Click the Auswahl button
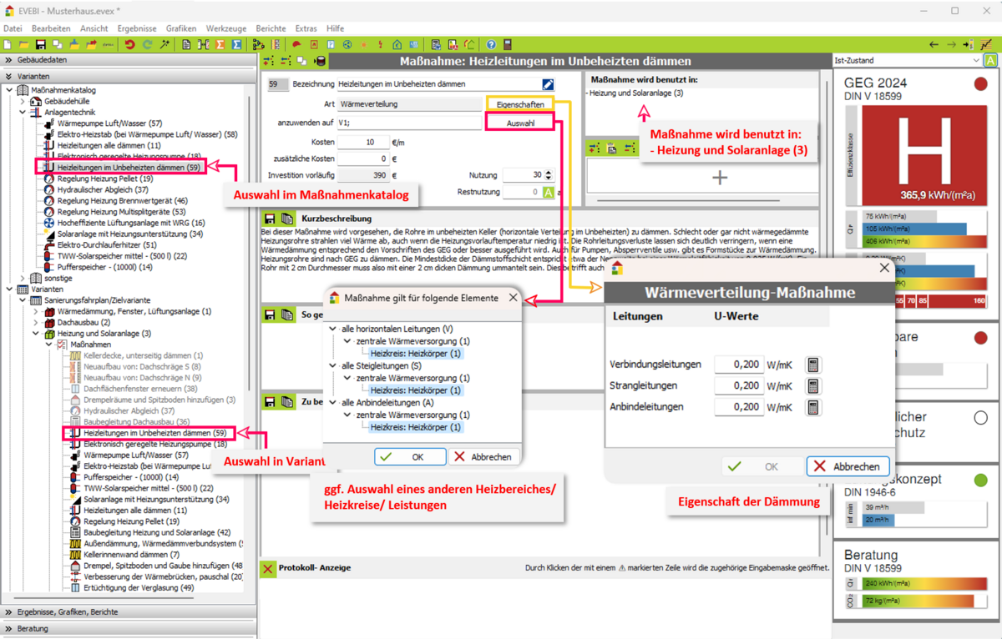The image size is (1002, 639). (519, 123)
